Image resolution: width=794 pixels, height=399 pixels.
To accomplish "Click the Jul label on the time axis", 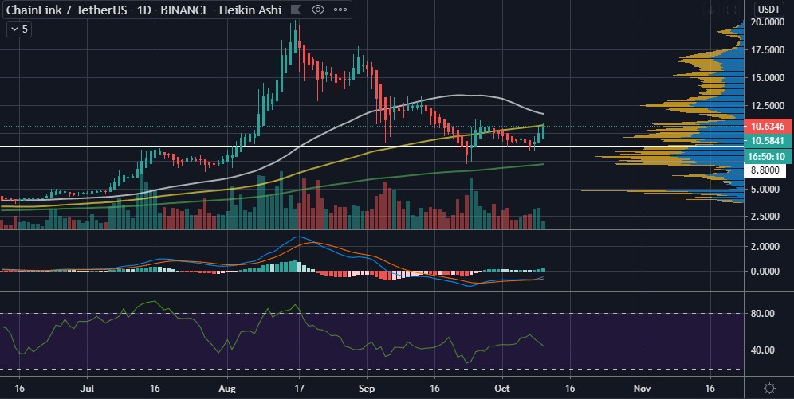I will pos(88,389).
